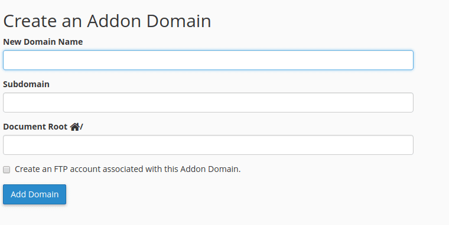Screen dimensions: 449x225
Task: Focus the New Domain Name text field
Action: 208,60
